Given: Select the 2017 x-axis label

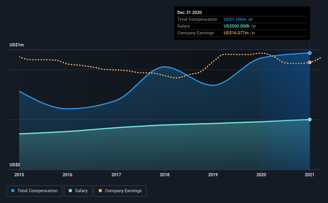Looking at the screenshot, I should (x=116, y=175).
